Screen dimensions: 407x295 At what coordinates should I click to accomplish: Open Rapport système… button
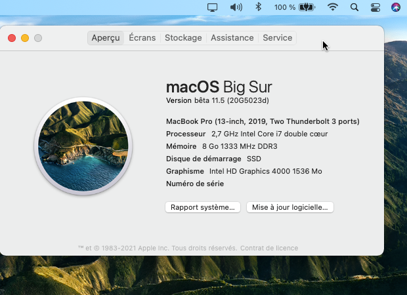tap(203, 207)
